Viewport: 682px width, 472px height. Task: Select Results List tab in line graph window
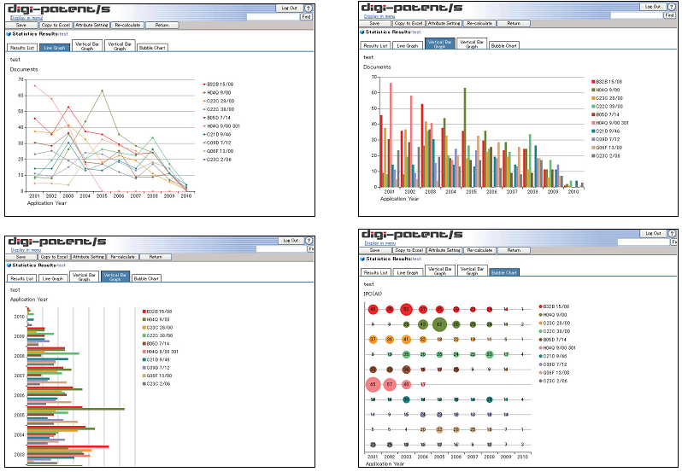[22, 48]
